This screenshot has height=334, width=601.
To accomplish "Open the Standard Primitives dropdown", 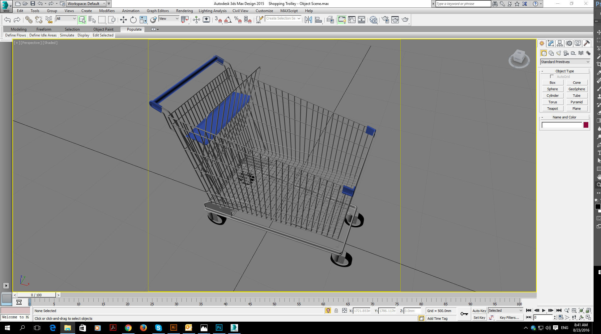I will [x=565, y=62].
